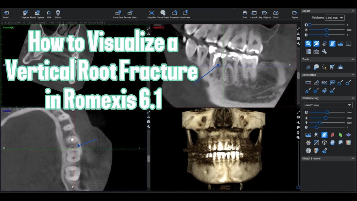Open the wrench settings icon in Adjust

tap(324, 51)
